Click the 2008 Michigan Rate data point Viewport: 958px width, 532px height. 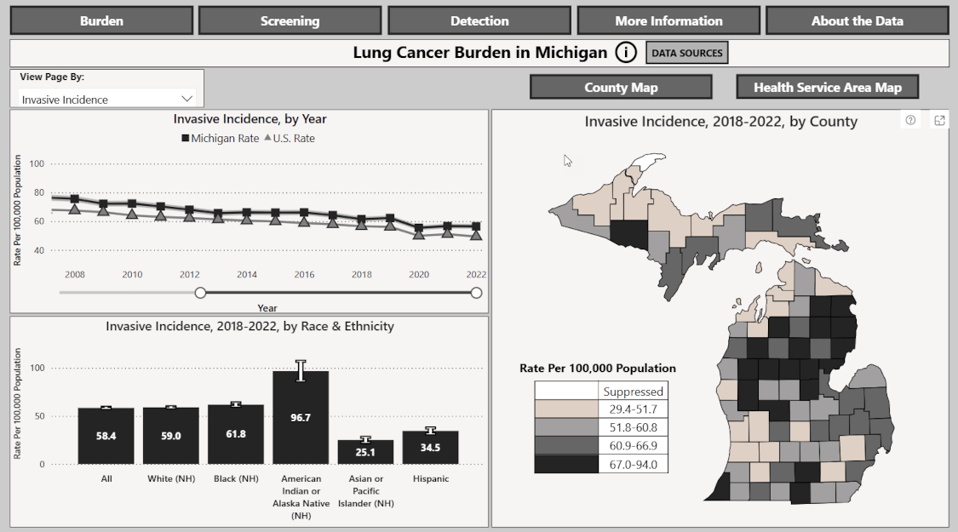tap(75, 199)
